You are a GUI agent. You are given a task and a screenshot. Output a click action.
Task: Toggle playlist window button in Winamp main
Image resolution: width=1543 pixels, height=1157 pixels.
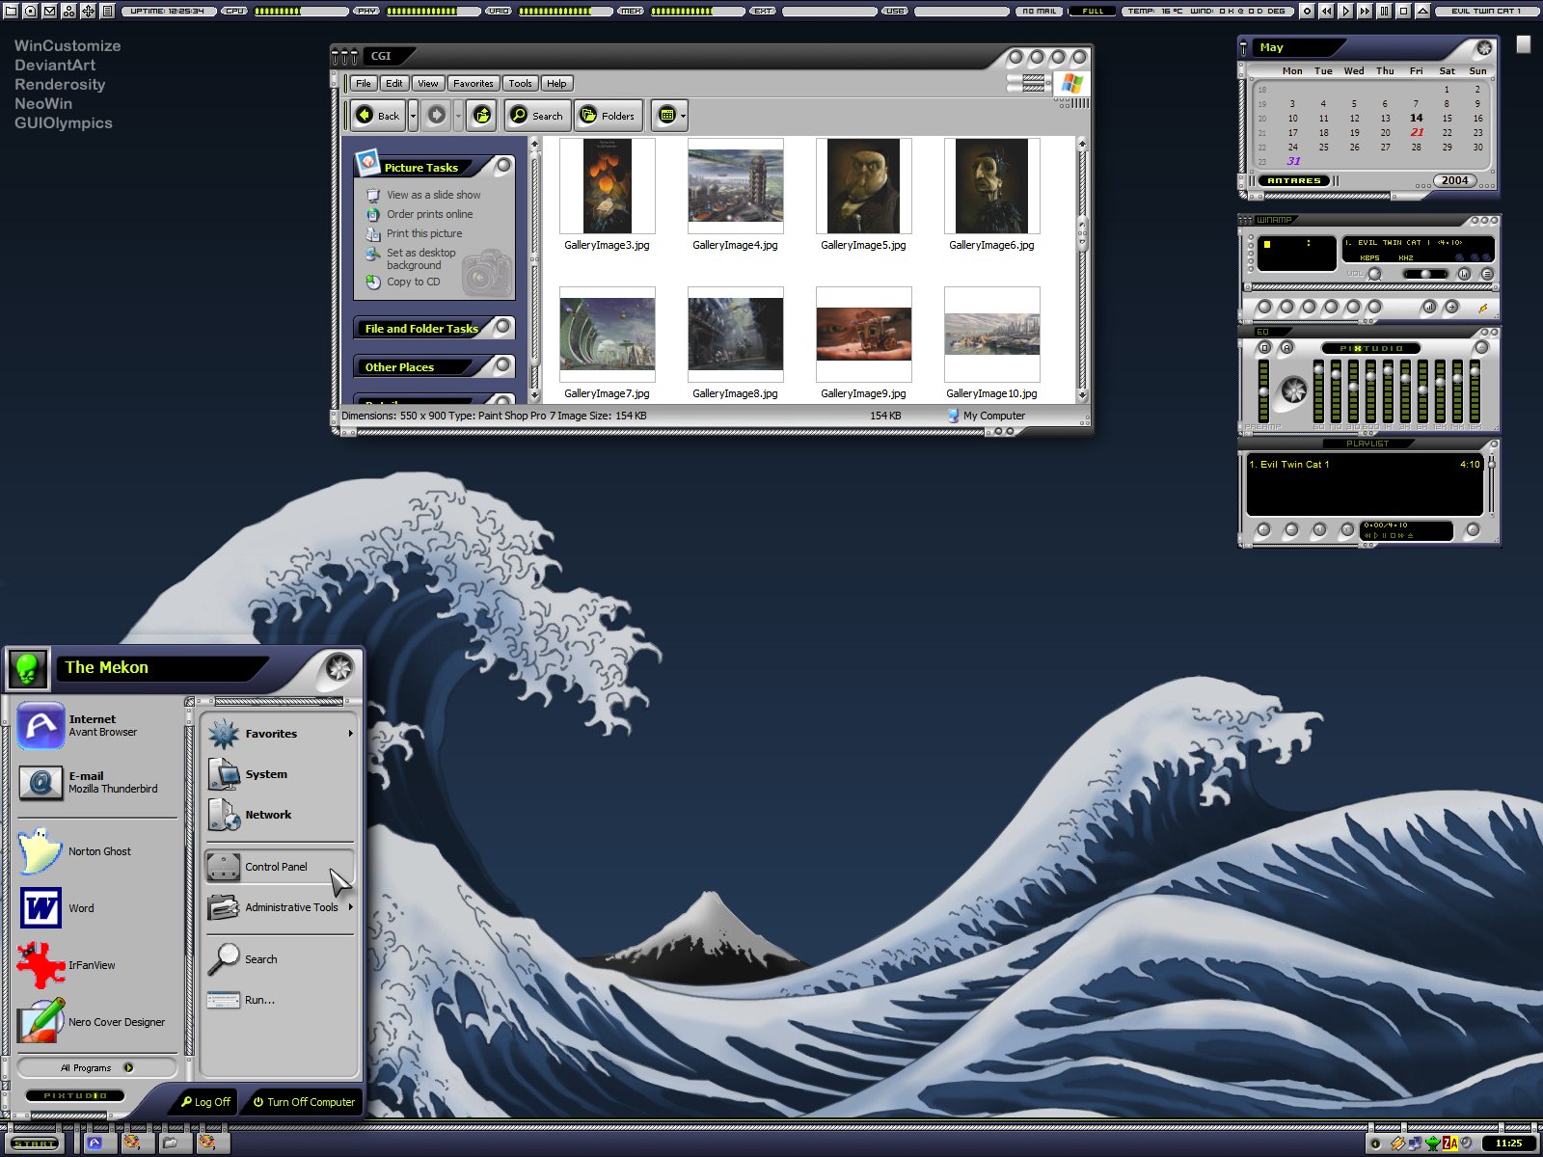pos(1487,274)
